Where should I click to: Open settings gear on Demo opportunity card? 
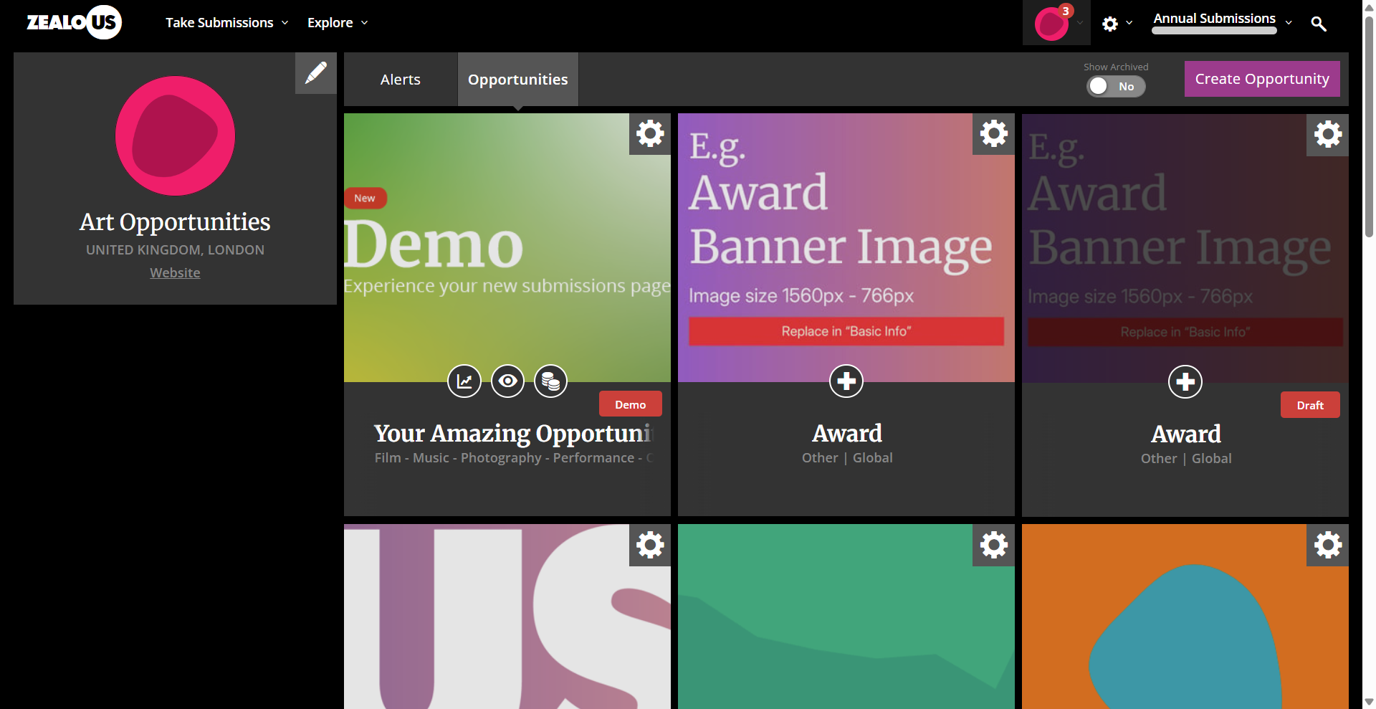[650, 134]
